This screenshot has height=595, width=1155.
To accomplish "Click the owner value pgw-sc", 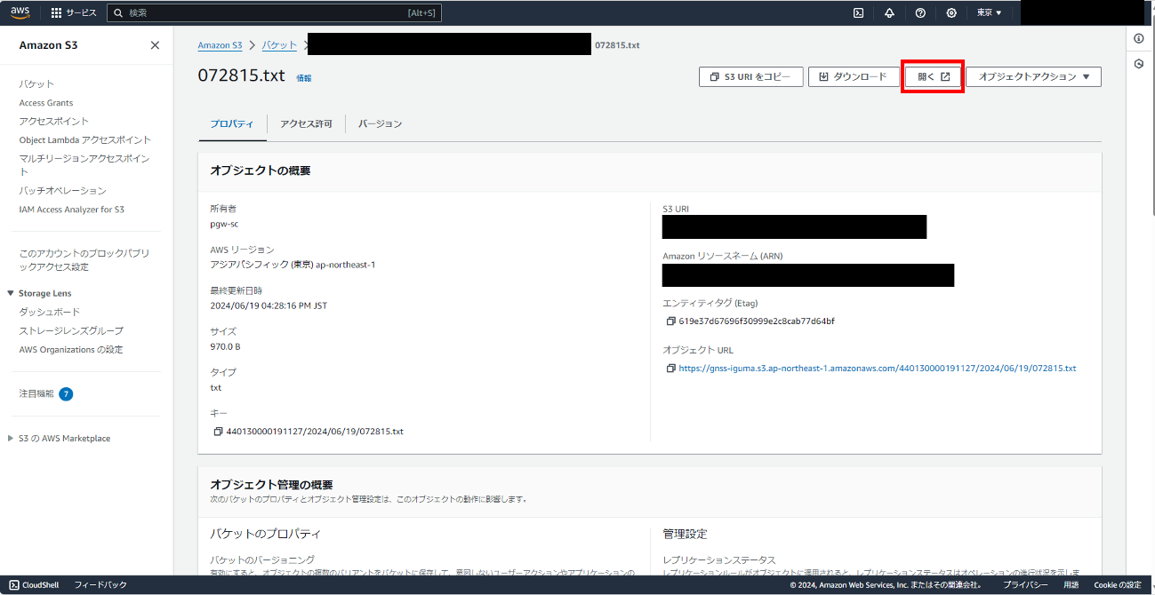I will (224, 224).
